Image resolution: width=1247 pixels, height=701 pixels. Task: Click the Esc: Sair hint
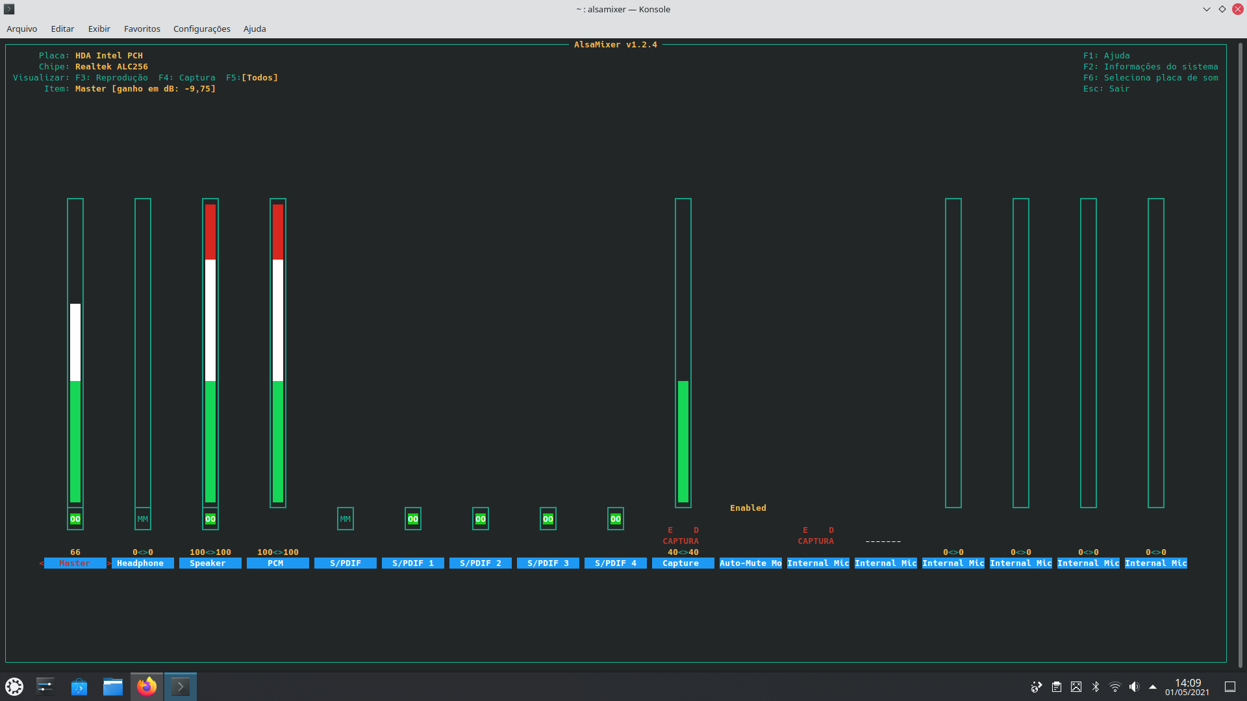click(x=1107, y=88)
